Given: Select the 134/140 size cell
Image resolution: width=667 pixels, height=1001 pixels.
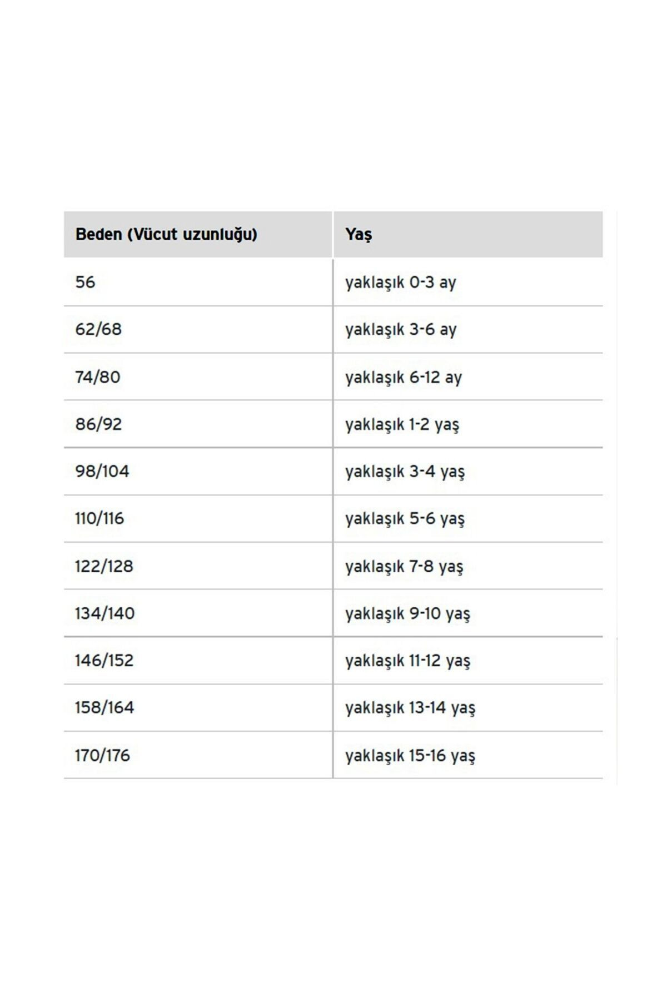Looking at the screenshot, I should 198,613.
